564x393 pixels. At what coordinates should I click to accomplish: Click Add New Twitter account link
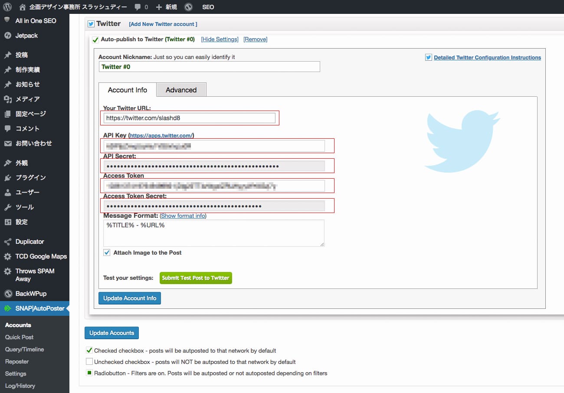point(163,24)
